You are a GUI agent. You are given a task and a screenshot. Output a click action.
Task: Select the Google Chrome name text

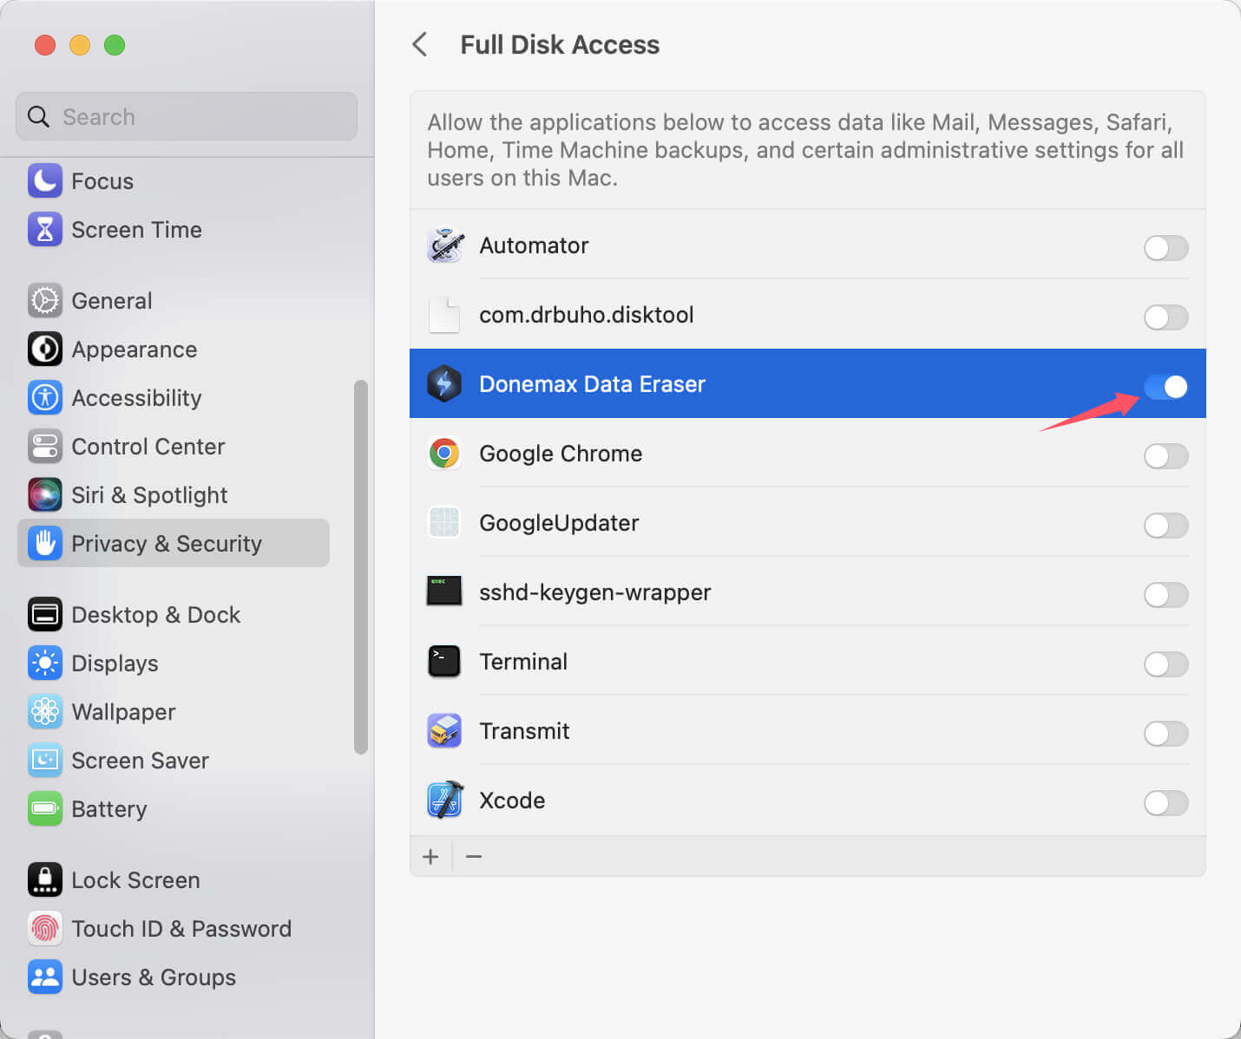click(561, 454)
